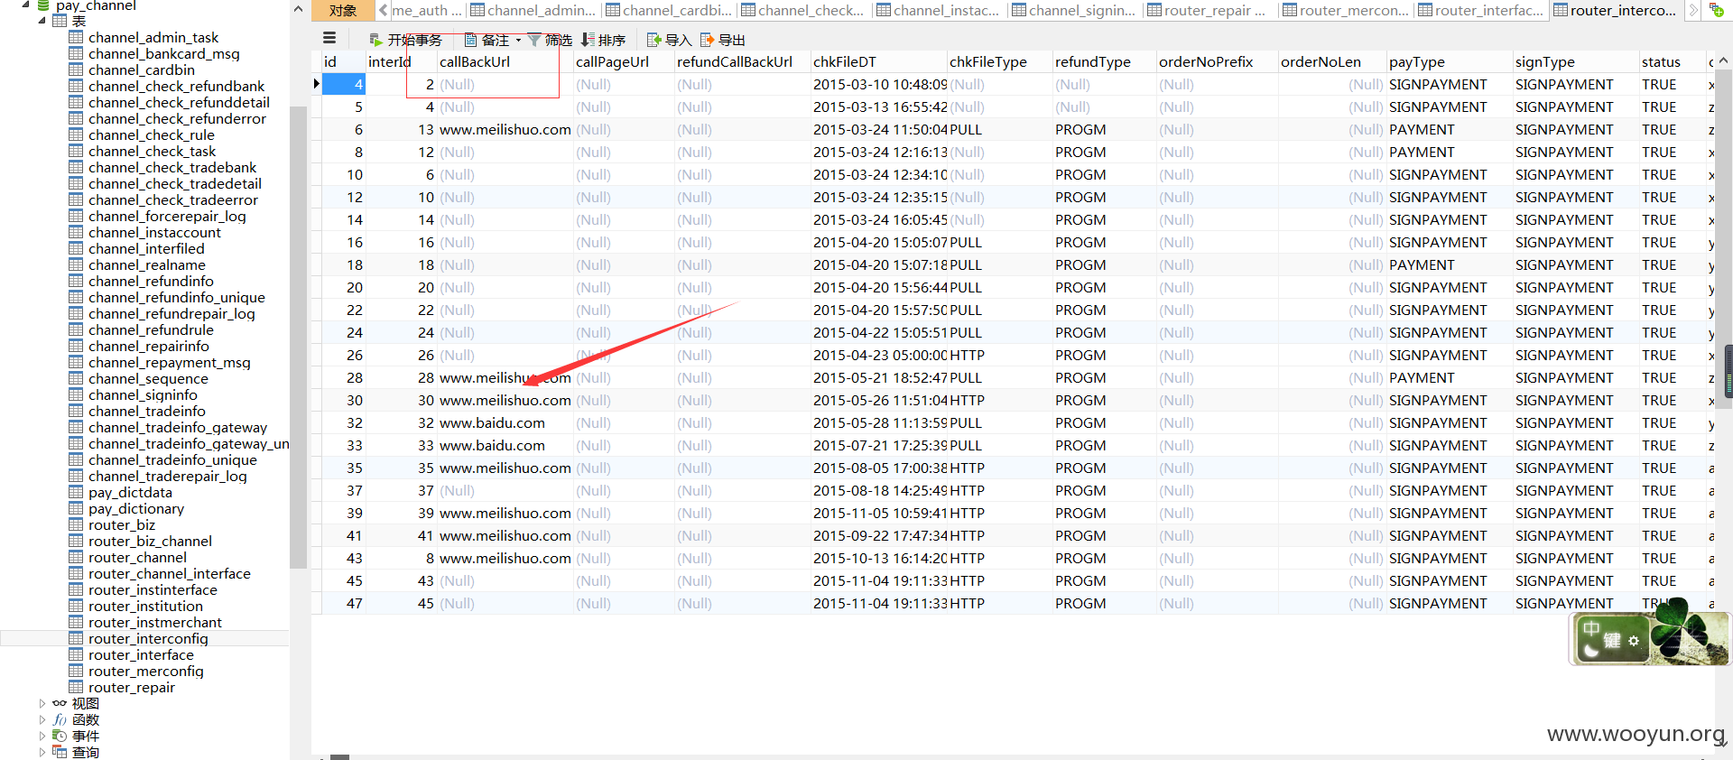
Task: Click the tab strip left scroll arrow
Action: 384,10
